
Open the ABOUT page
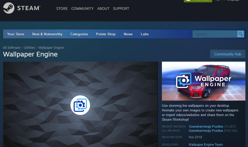(x=103, y=9)
